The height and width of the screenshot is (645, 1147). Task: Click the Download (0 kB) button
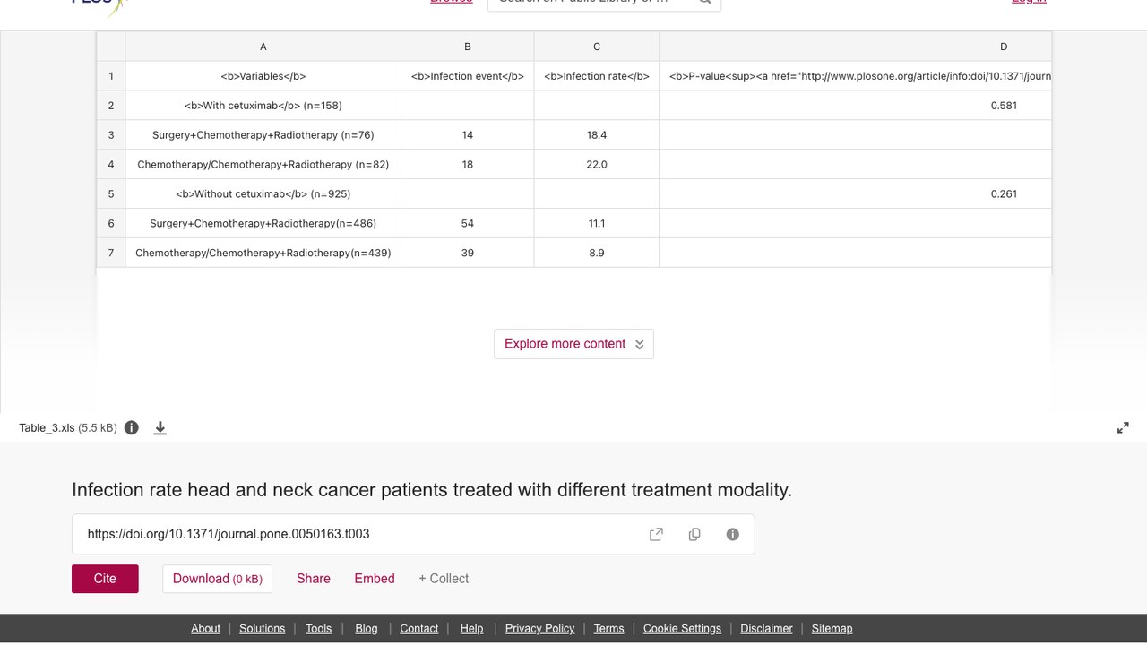point(218,579)
